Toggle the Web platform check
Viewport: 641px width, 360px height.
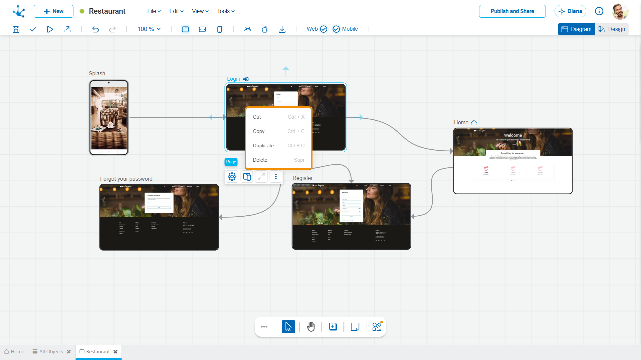tap(324, 29)
